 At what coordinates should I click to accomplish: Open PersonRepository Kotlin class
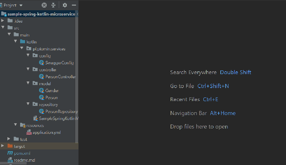pos(61,111)
